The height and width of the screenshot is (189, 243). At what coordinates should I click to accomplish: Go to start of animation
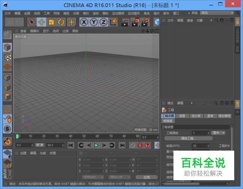(71, 145)
